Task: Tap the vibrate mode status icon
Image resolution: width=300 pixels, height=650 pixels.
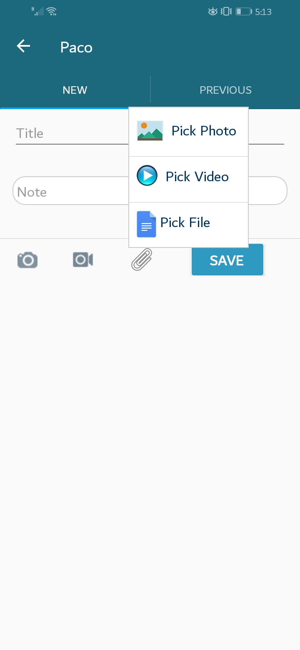Action: click(x=226, y=12)
